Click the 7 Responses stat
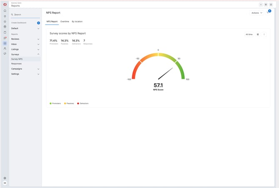Screen dimensions: 279x188 tap(88, 42)
